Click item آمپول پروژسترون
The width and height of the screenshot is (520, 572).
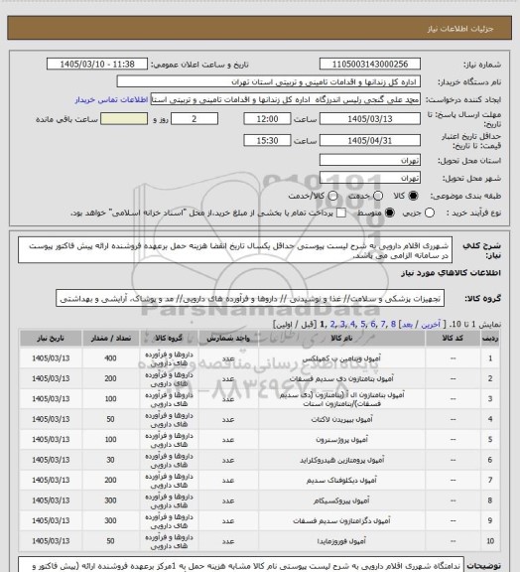[341, 440]
